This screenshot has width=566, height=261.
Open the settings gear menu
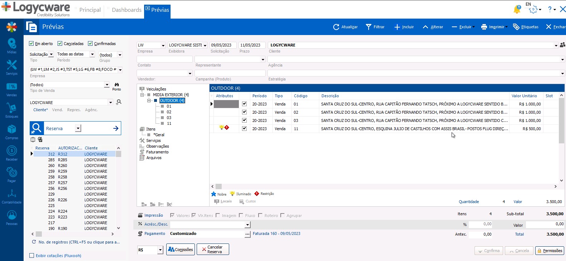(x=535, y=10)
